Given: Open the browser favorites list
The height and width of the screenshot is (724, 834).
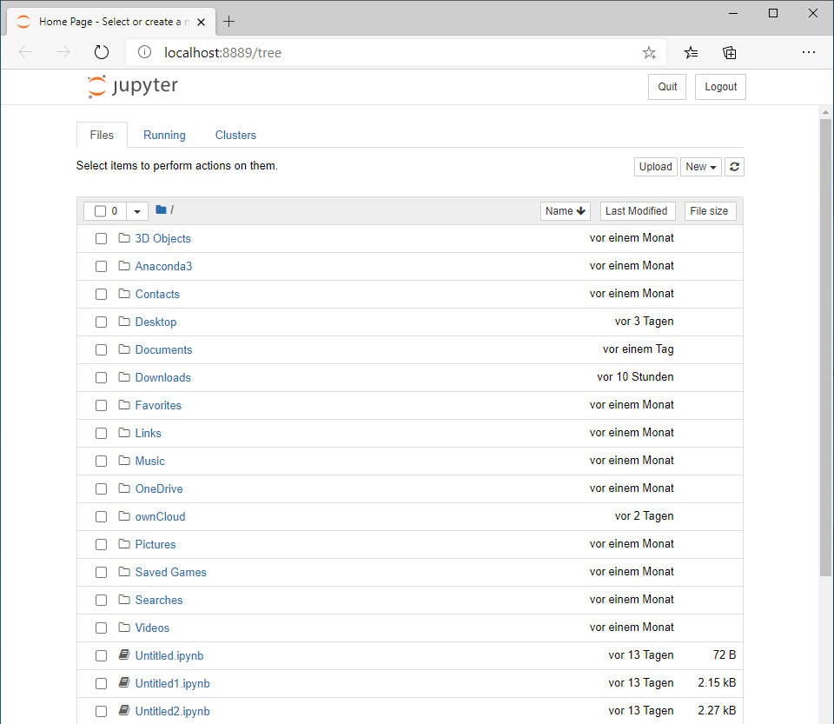Looking at the screenshot, I should coord(691,53).
